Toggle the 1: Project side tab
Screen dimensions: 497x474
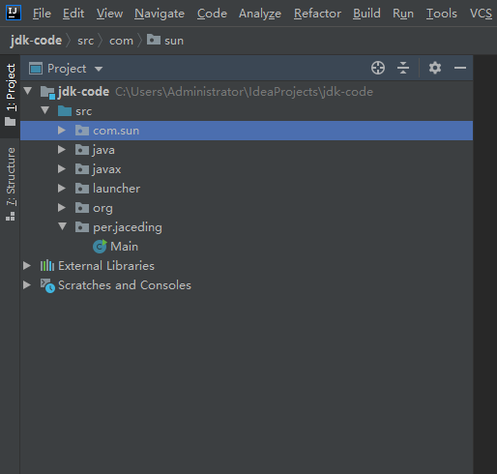coord(11,96)
